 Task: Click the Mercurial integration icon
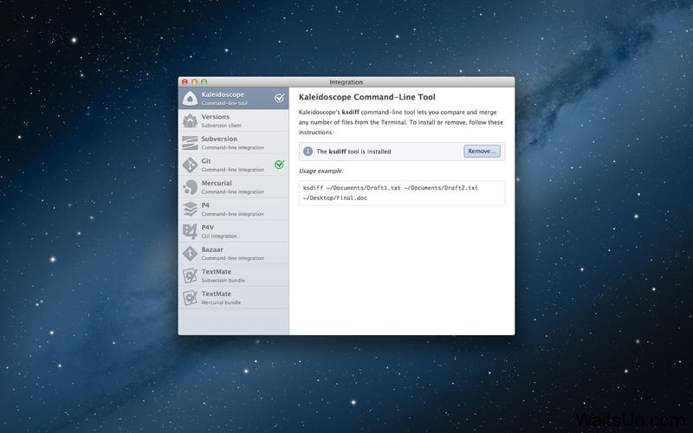point(191,187)
